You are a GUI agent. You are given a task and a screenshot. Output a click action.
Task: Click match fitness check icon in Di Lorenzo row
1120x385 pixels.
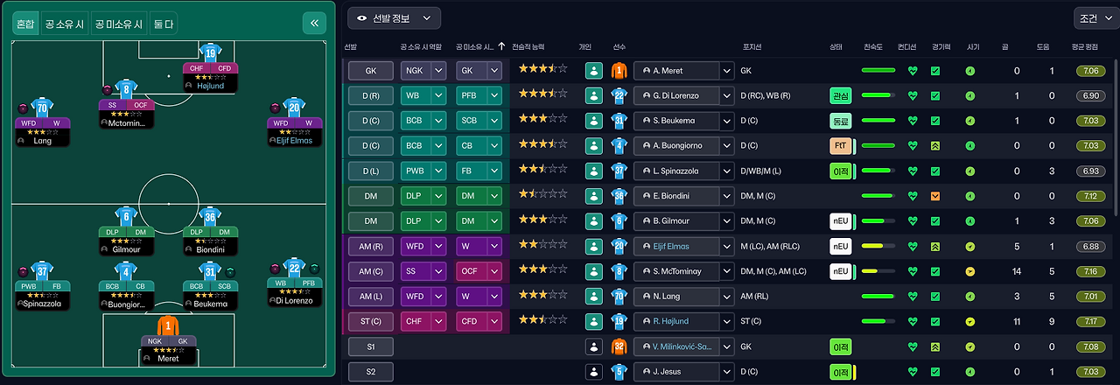[x=935, y=95]
